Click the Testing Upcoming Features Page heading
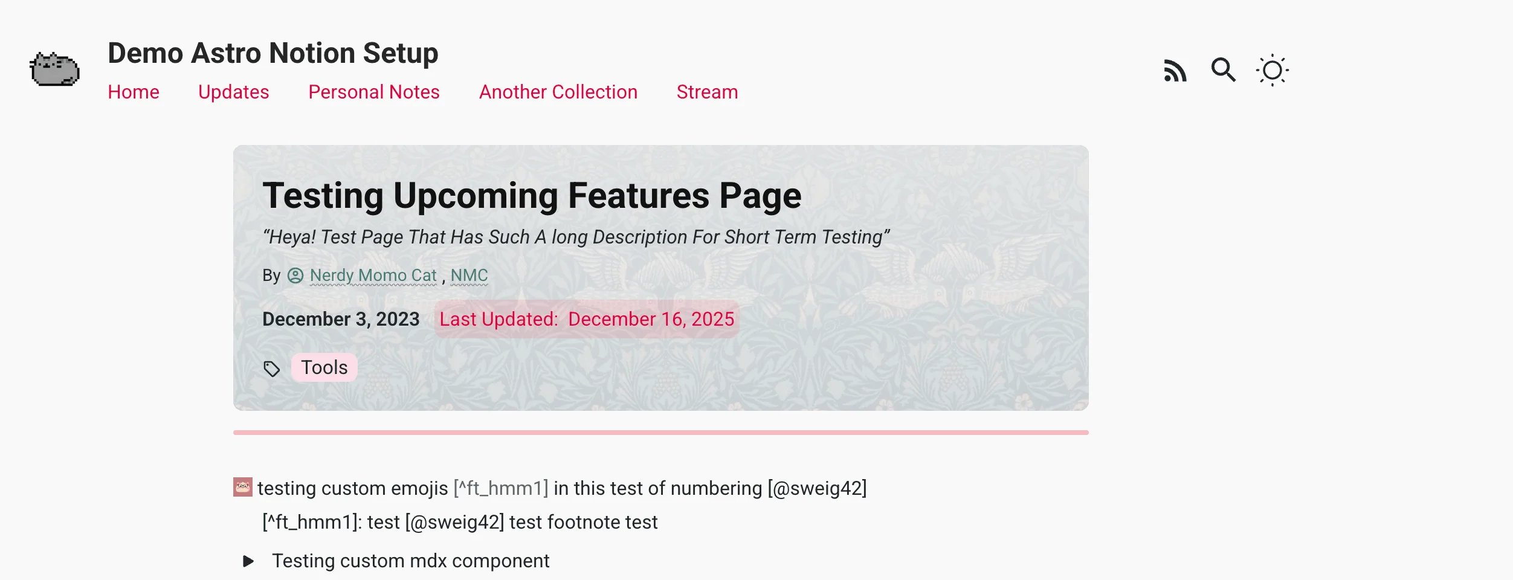Screen dimensions: 1513x580 (x=532, y=196)
